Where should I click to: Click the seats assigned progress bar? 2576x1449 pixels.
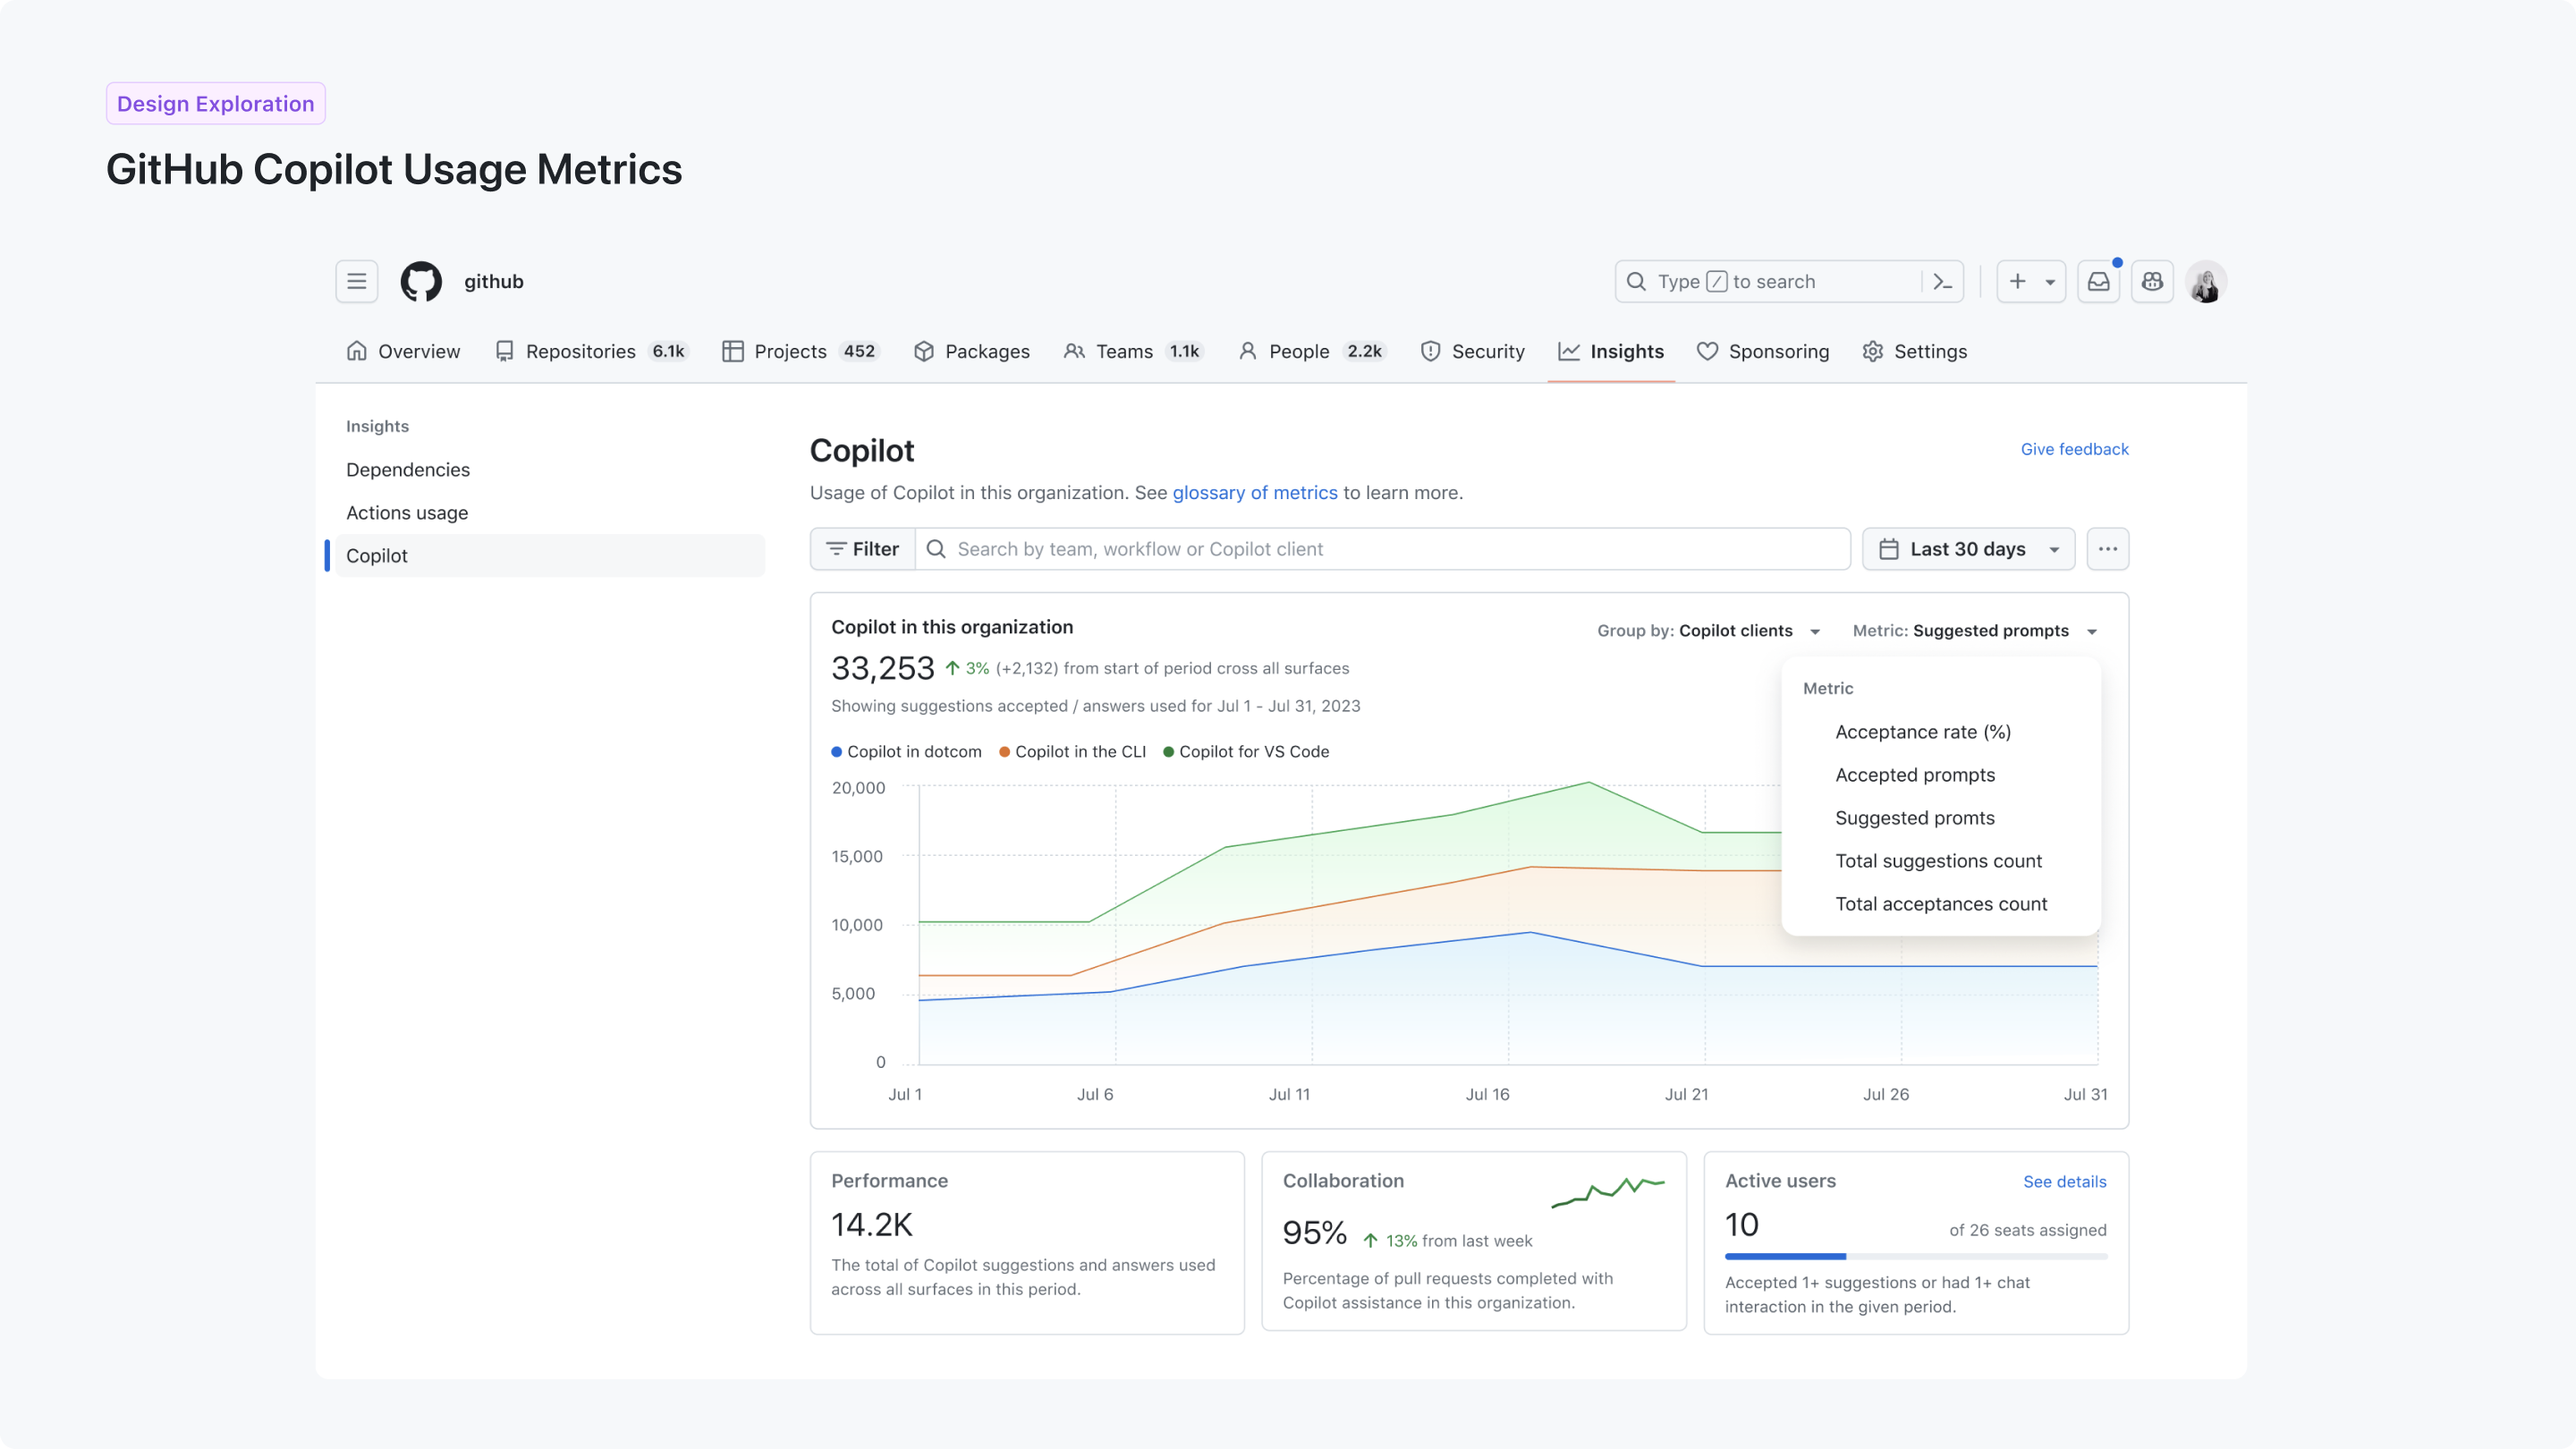[1915, 1257]
